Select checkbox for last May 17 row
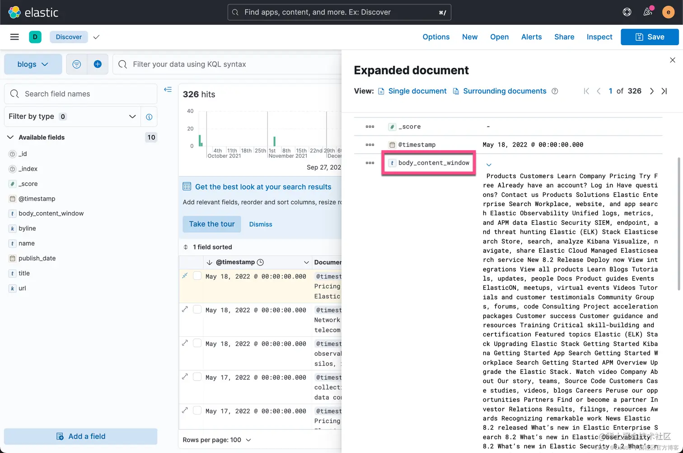The height and width of the screenshot is (453, 683). 197,411
